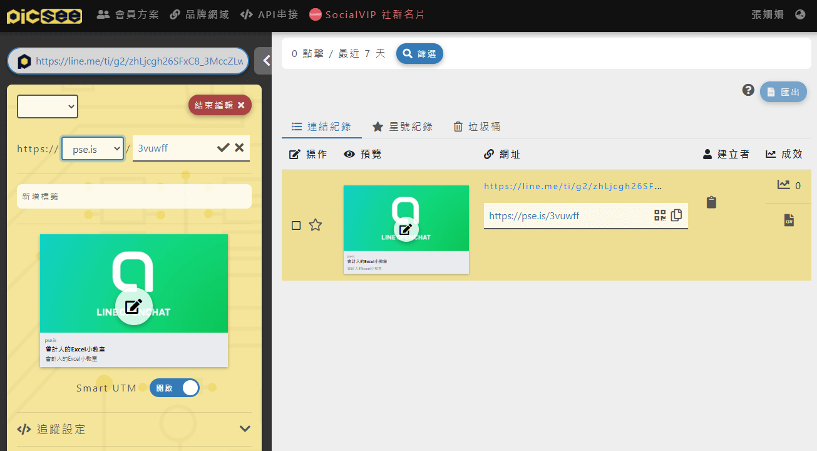Click the 篩選 filter button
The width and height of the screenshot is (817, 451).
pos(419,54)
